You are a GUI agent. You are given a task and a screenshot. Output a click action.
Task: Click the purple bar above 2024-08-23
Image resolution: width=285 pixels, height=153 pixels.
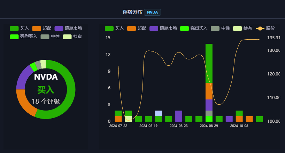[x=179, y=116]
